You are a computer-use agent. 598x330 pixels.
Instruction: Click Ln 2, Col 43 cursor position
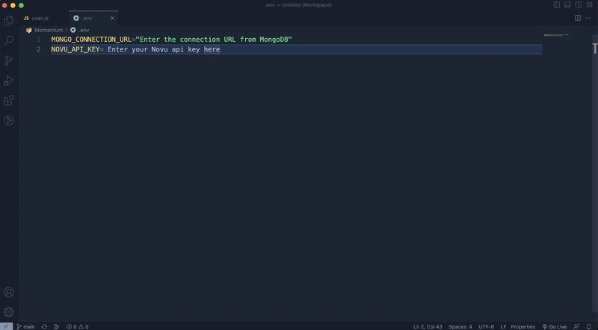(428, 326)
